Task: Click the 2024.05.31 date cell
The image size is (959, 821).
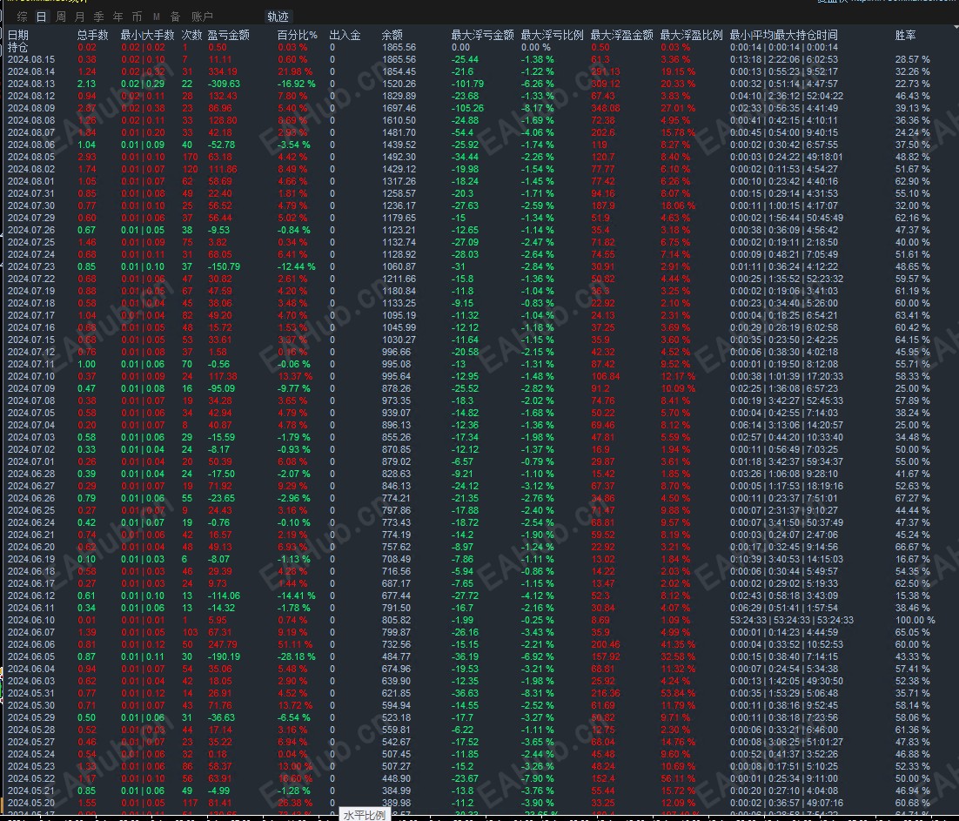Action: [x=31, y=693]
